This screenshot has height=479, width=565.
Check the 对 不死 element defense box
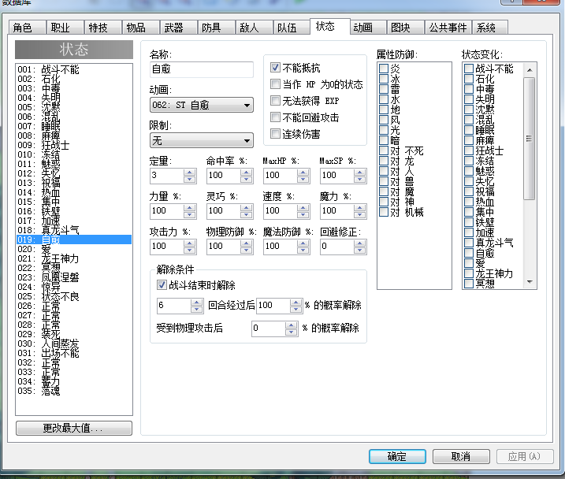384,150
